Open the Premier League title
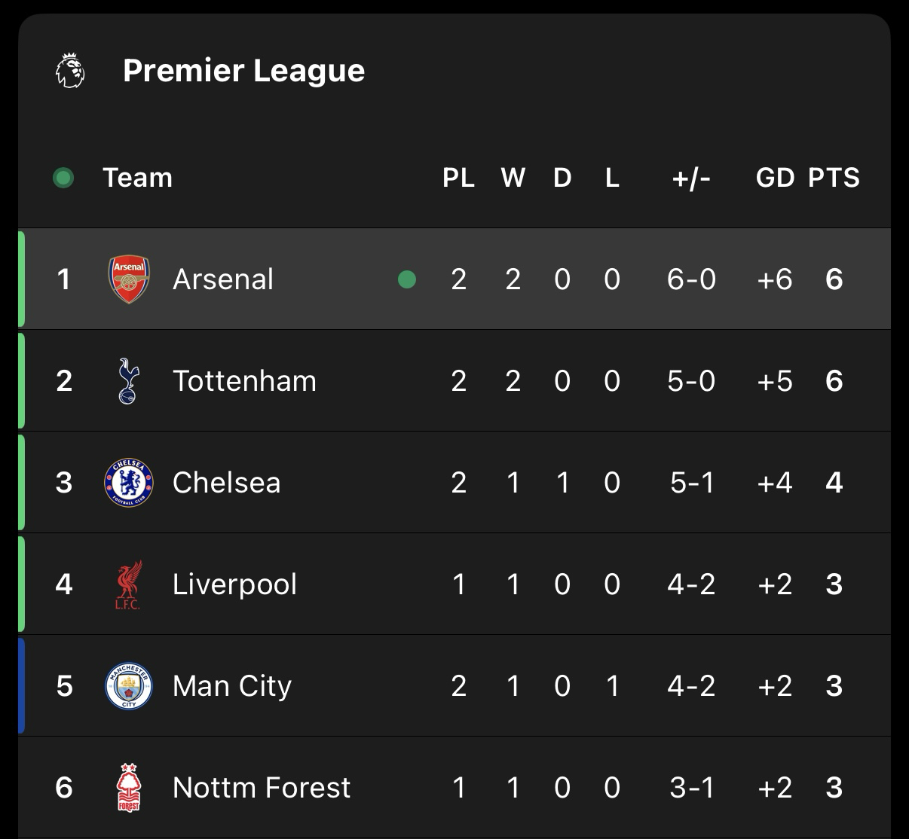 click(x=243, y=71)
